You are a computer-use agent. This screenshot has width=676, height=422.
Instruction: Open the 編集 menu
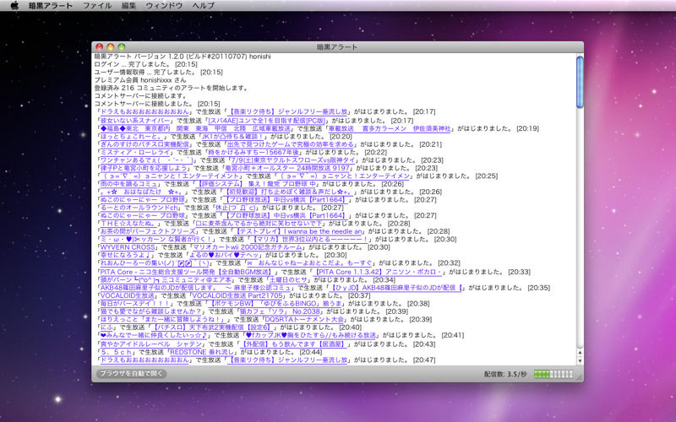[129, 6]
